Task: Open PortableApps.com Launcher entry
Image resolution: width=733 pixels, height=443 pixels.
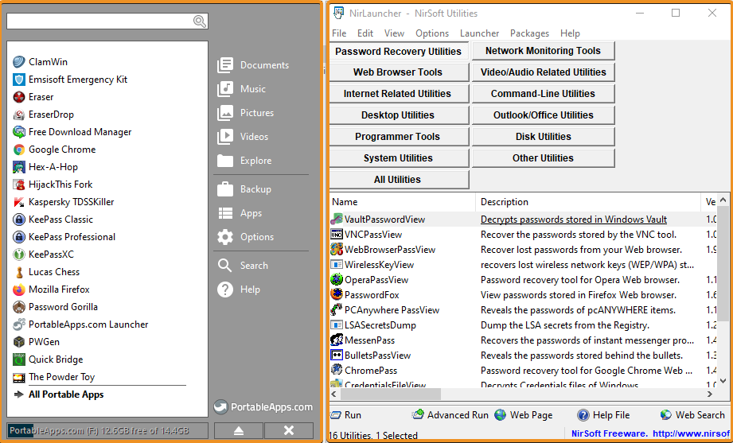Action: [x=80, y=324]
